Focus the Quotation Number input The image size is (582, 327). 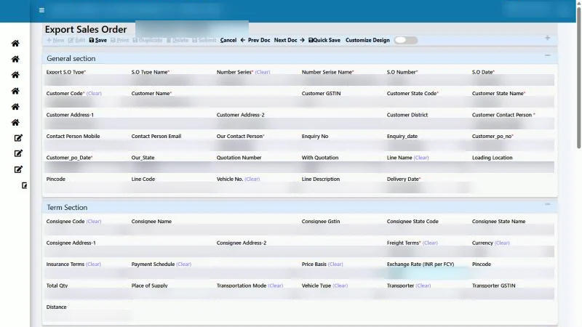pos(257,166)
